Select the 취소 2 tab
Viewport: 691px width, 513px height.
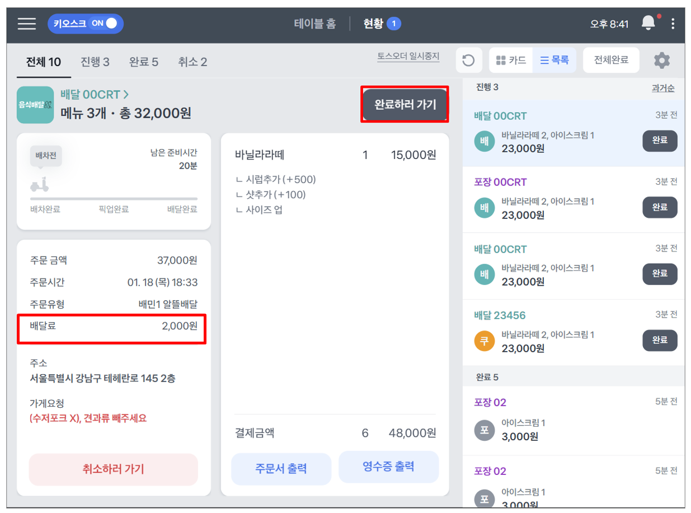click(192, 62)
